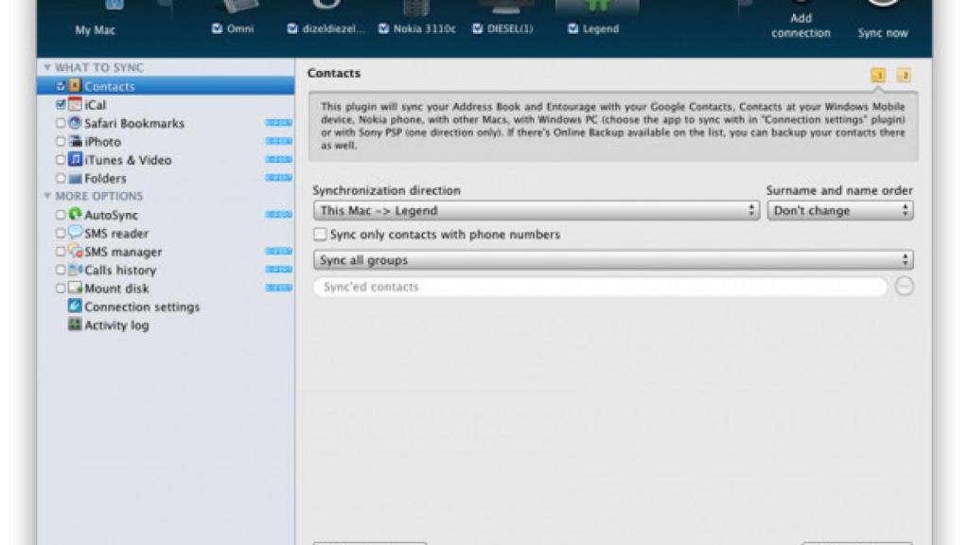Select the Nokia 3110c device
Image resolution: width=969 pixels, height=545 pixels.
pyautogui.click(x=416, y=23)
